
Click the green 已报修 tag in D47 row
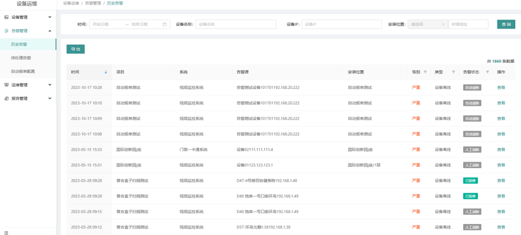click(470, 180)
